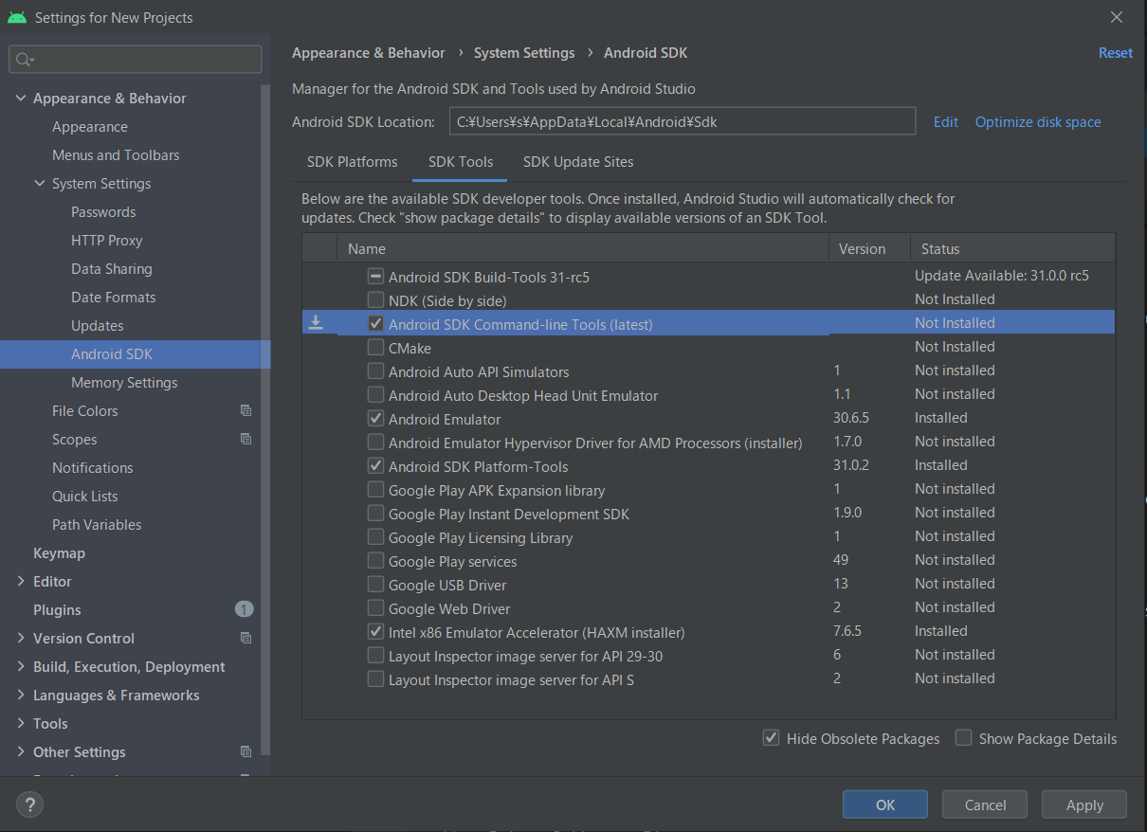
Task: Select the SDK Tools tab
Action: 461,162
